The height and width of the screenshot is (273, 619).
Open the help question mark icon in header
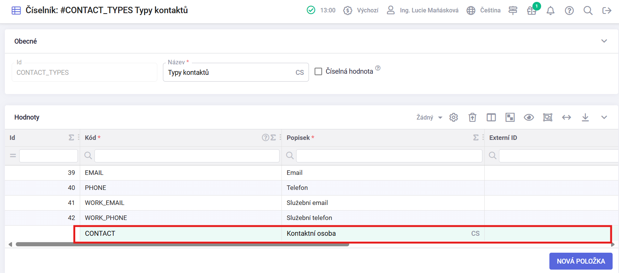[569, 11]
